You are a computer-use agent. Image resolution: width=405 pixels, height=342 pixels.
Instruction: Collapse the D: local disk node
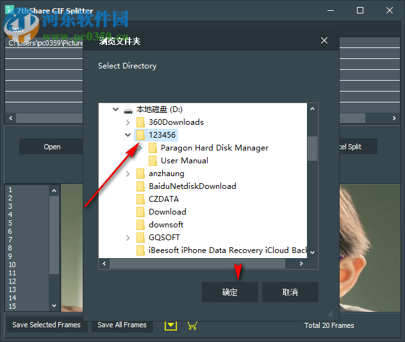115,110
